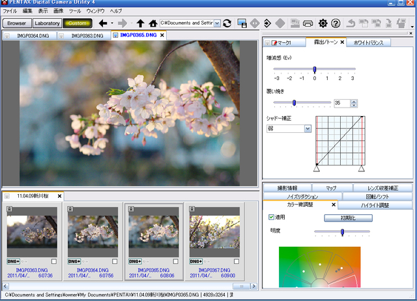This screenshot has width=417, height=301.
Task: Tick the checkbox under IMGP0364.DNG
Action: click(x=115, y=261)
